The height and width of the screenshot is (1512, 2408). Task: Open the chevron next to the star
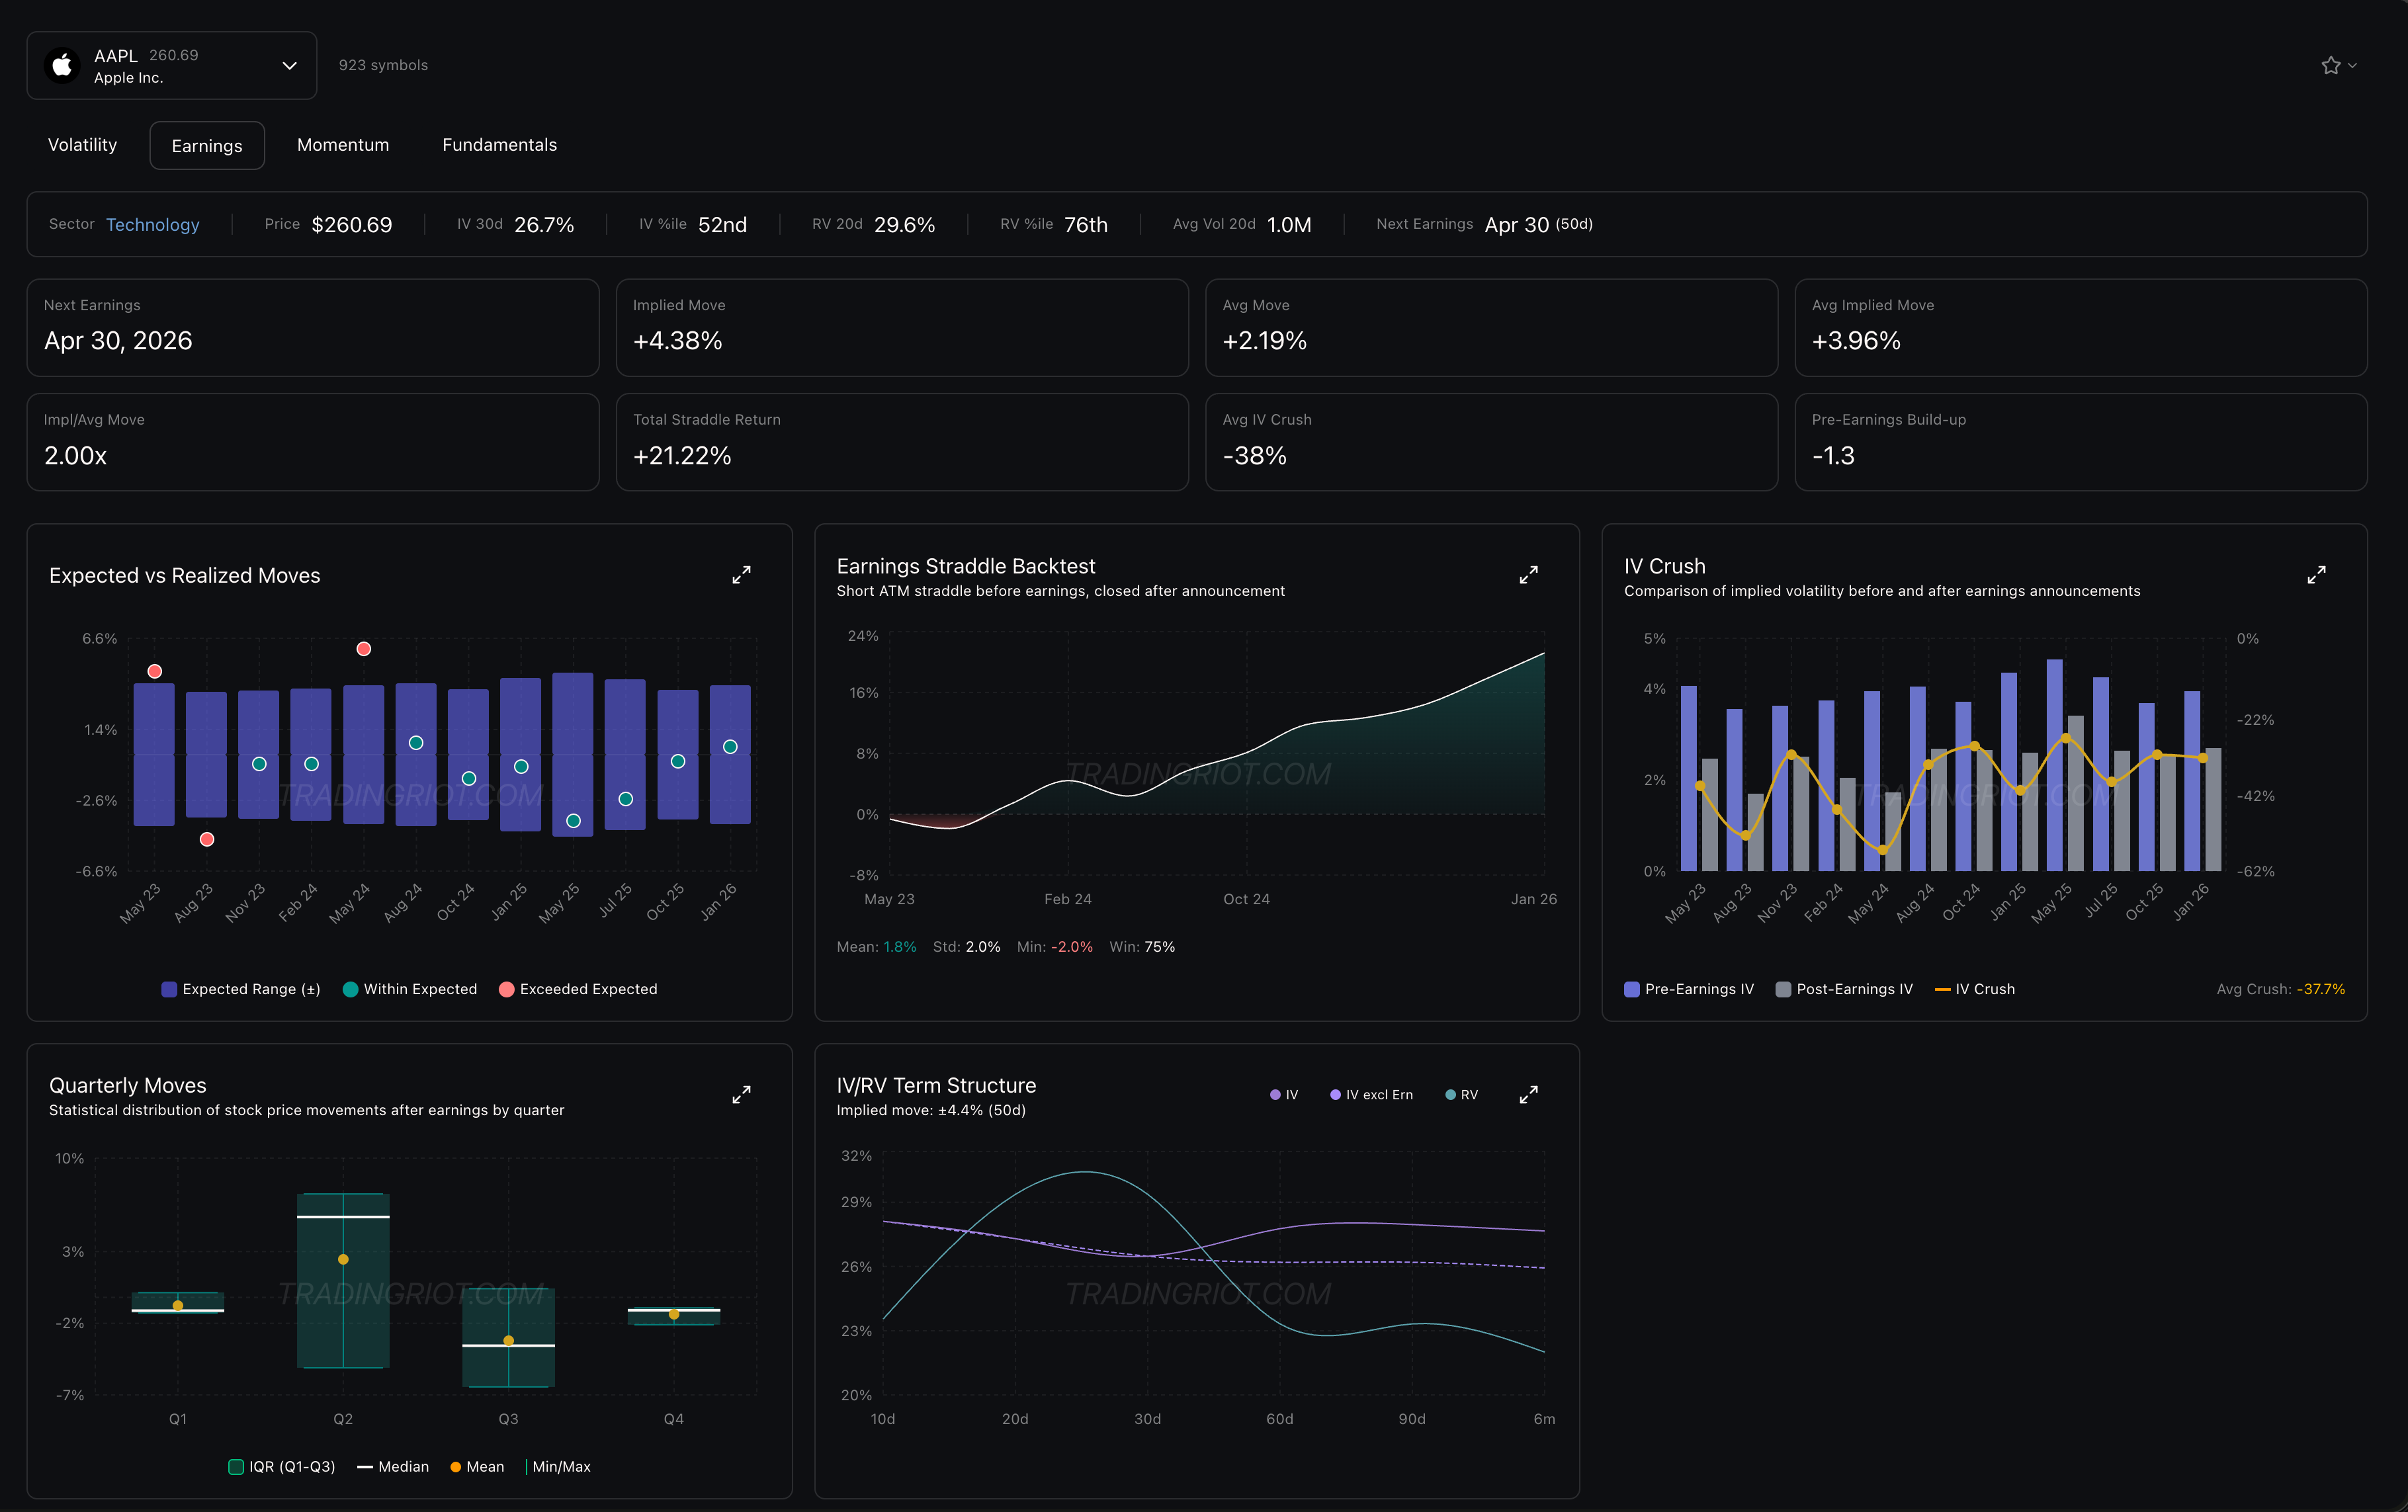pos(2353,66)
